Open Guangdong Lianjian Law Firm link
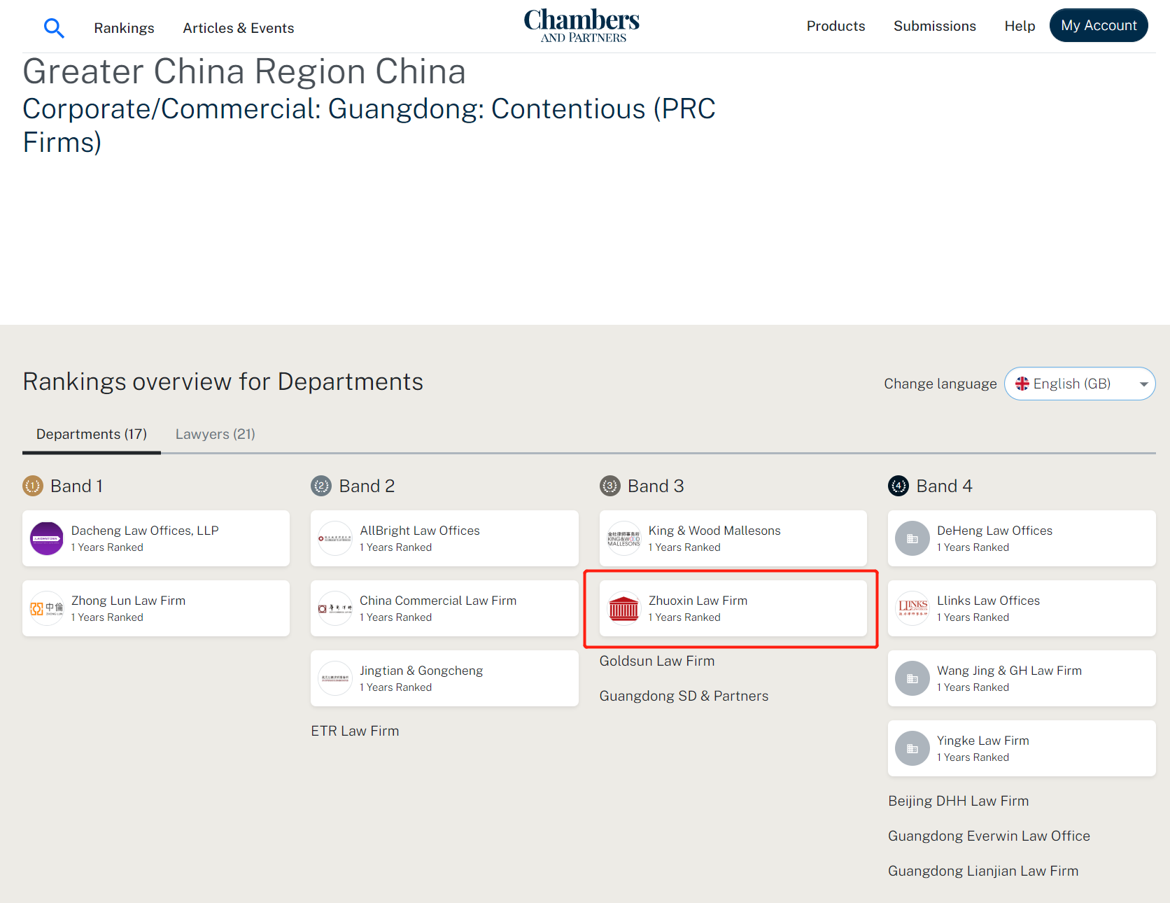1170x903 pixels. tap(983, 871)
